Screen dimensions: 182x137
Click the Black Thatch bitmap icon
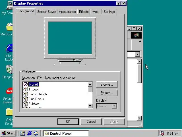point(26,94)
